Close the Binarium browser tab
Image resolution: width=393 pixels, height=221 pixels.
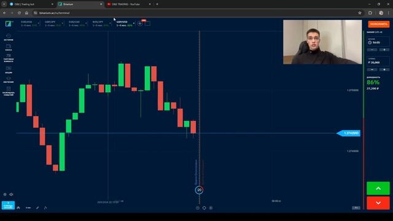(101, 4)
